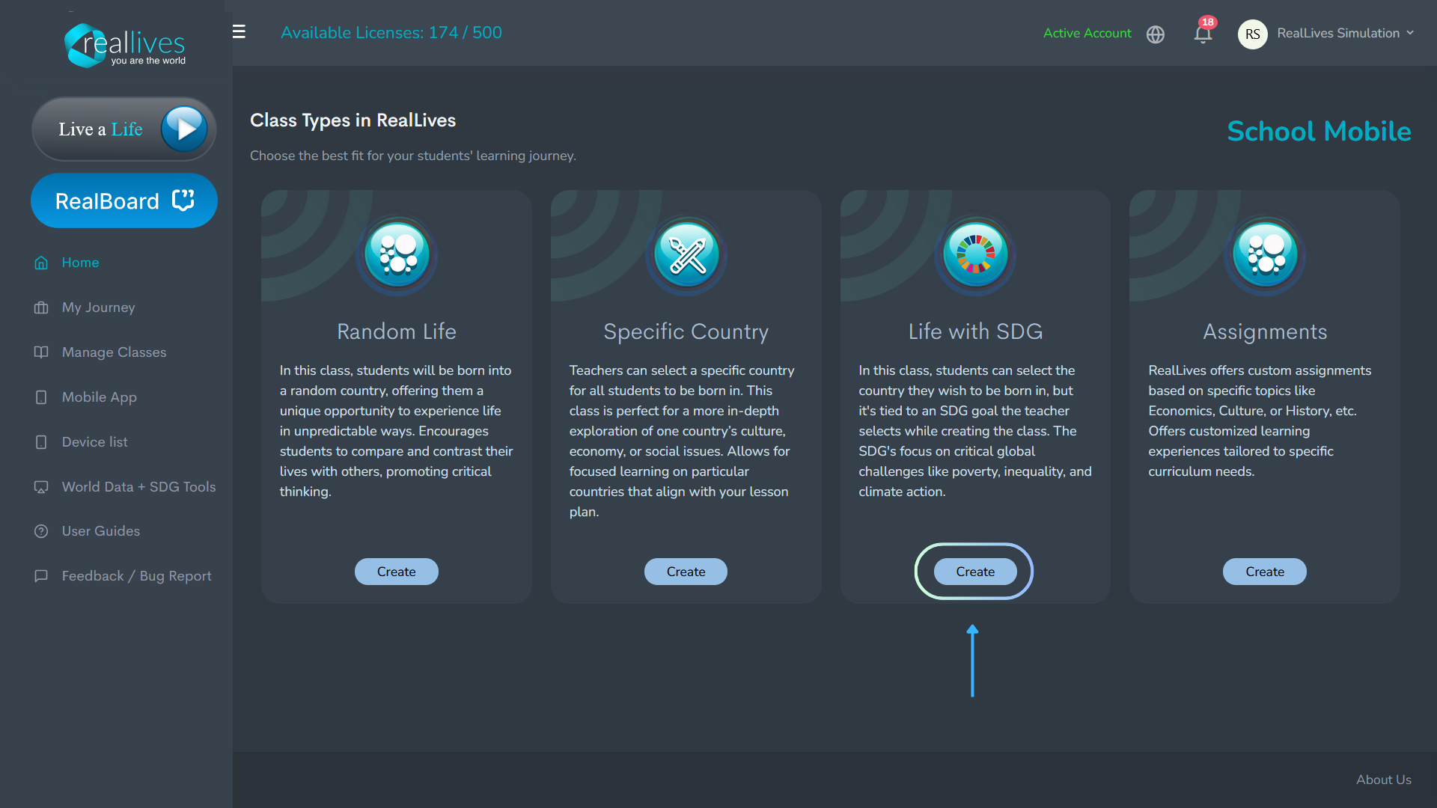Screen dimensions: 1437x808
Task: Open Feedback / Bug Report
Action: tap(137, 576)
